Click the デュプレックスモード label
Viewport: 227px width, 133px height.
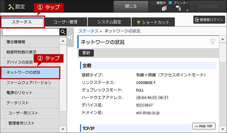[x=102, y=90]
